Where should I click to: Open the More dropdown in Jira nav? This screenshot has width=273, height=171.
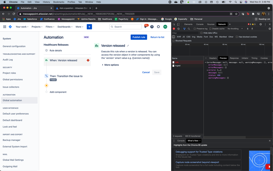79,27
